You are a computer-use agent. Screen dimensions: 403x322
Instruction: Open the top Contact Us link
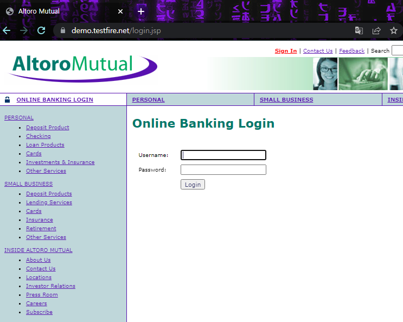coord(318,50)
